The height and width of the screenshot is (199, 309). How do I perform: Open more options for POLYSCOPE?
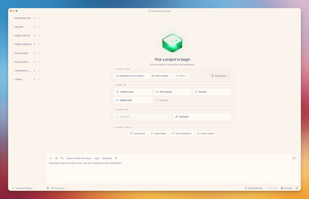[39, 53]
